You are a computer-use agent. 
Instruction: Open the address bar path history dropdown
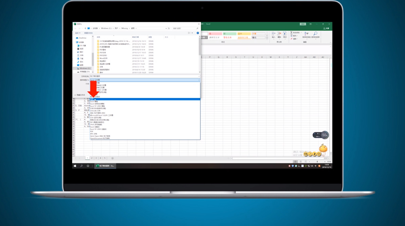coord(166,29)
